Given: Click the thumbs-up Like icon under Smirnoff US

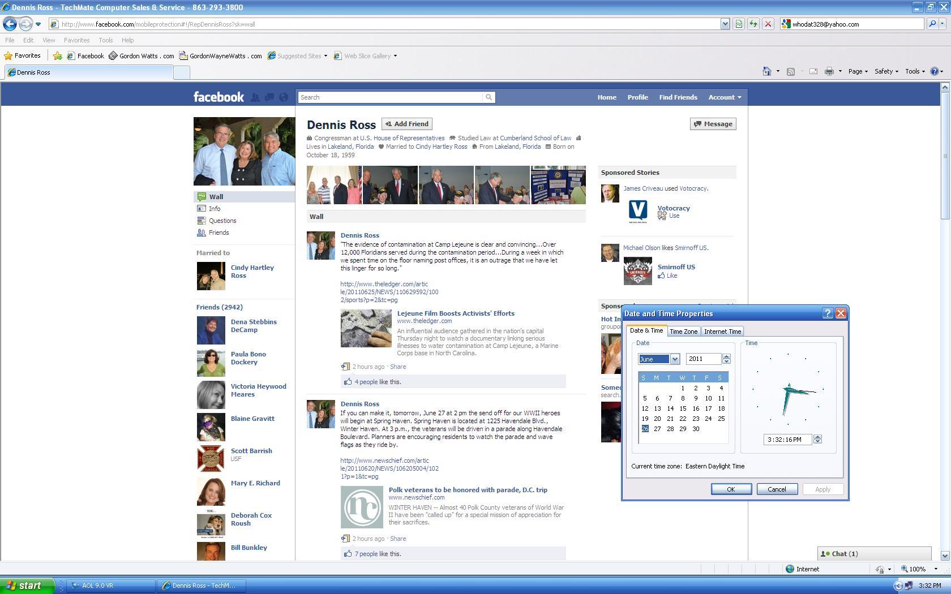Looking at the screenshot, I should 661,276.
